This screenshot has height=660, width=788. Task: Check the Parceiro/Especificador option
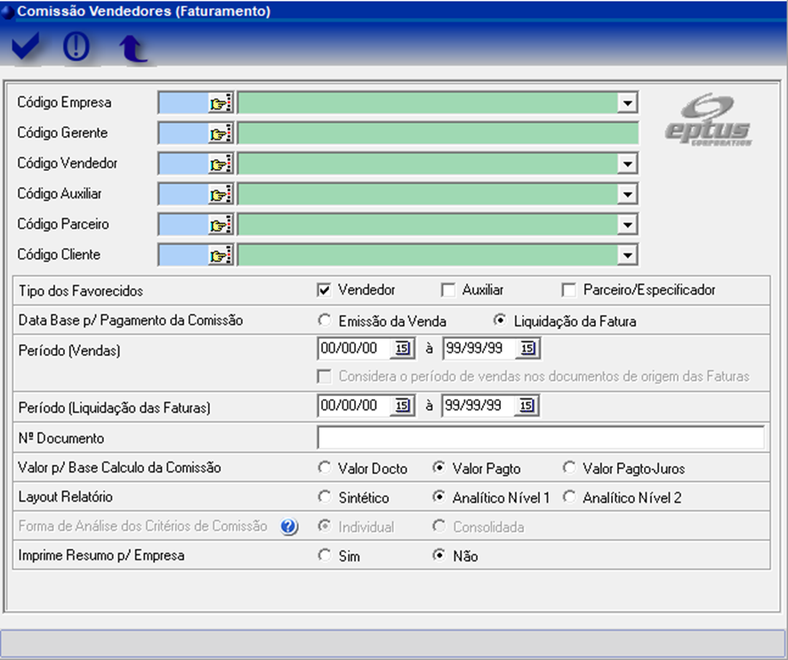569,290
